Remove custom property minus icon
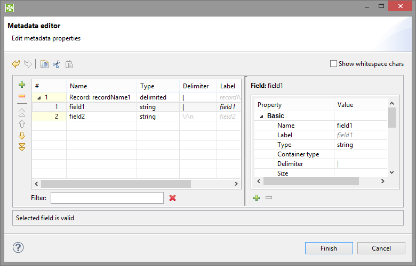The height and width of the screenshot is (266, 416). tap(269, 198)
